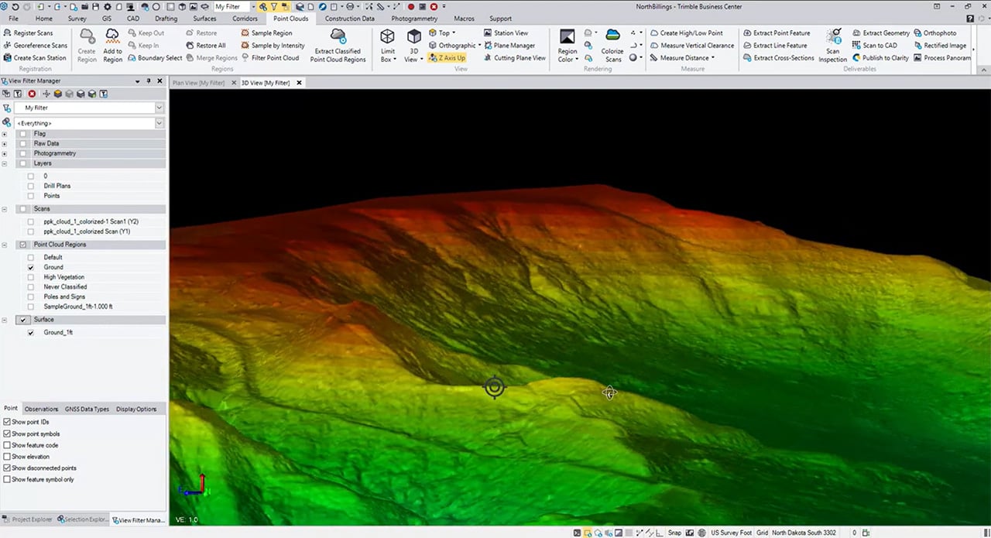
Task: Click the Extract Geometry tool
Action: point(881,33)
